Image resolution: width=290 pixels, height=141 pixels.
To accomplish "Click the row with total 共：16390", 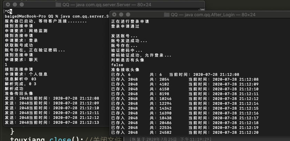I will 185,113.
